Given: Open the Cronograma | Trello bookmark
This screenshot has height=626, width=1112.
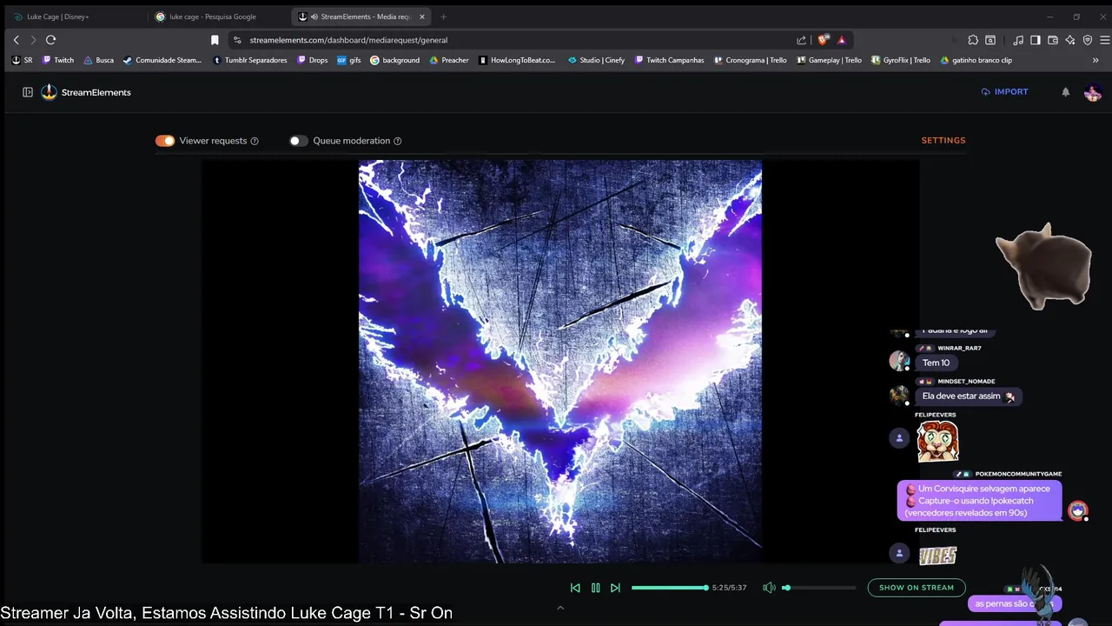Looking at the screenshot, I should [751, 61].
